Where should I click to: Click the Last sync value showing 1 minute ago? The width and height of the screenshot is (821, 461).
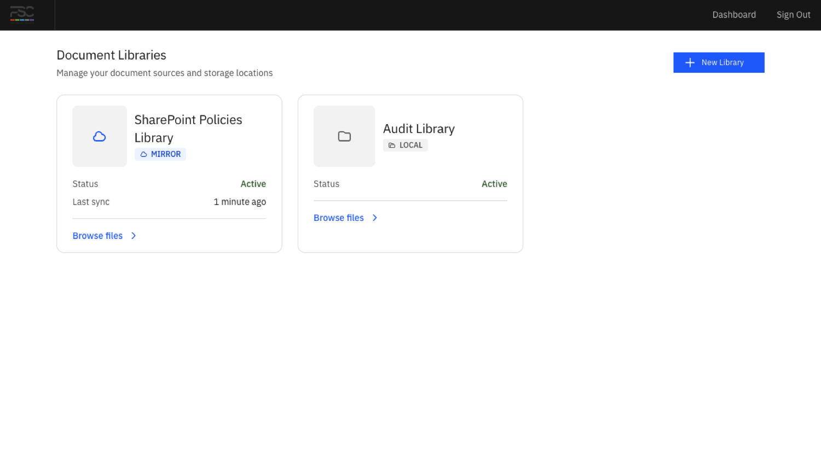tap(240, 202)
